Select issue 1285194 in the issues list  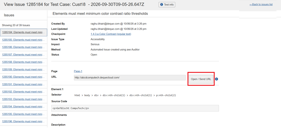(24, 106)
